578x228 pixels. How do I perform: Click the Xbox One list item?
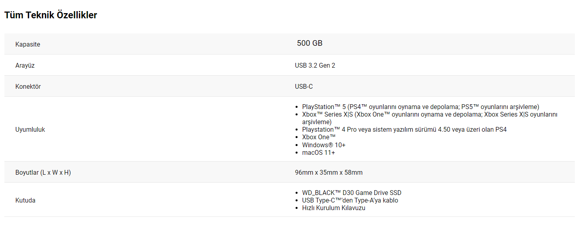(x=319, y=137)
